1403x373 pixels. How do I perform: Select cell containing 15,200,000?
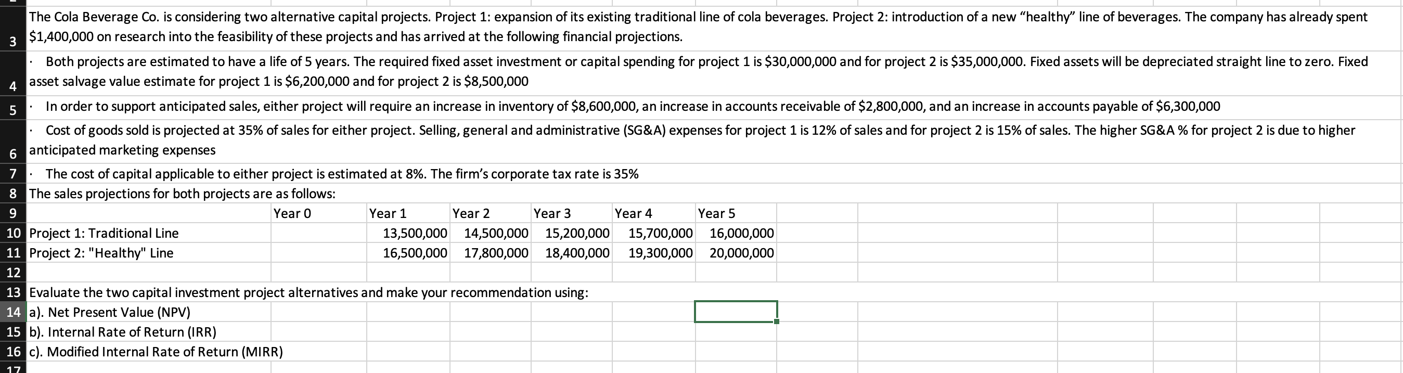[x=572, y=233]
